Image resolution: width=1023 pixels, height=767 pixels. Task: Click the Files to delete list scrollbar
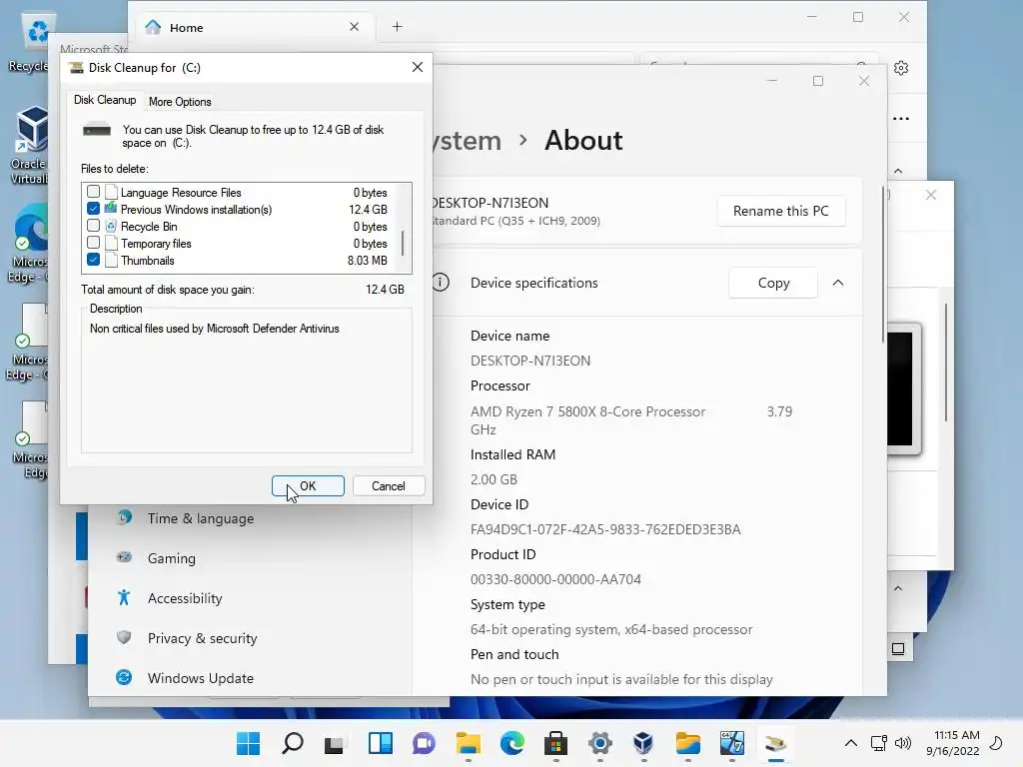click(x=403, y=243)
